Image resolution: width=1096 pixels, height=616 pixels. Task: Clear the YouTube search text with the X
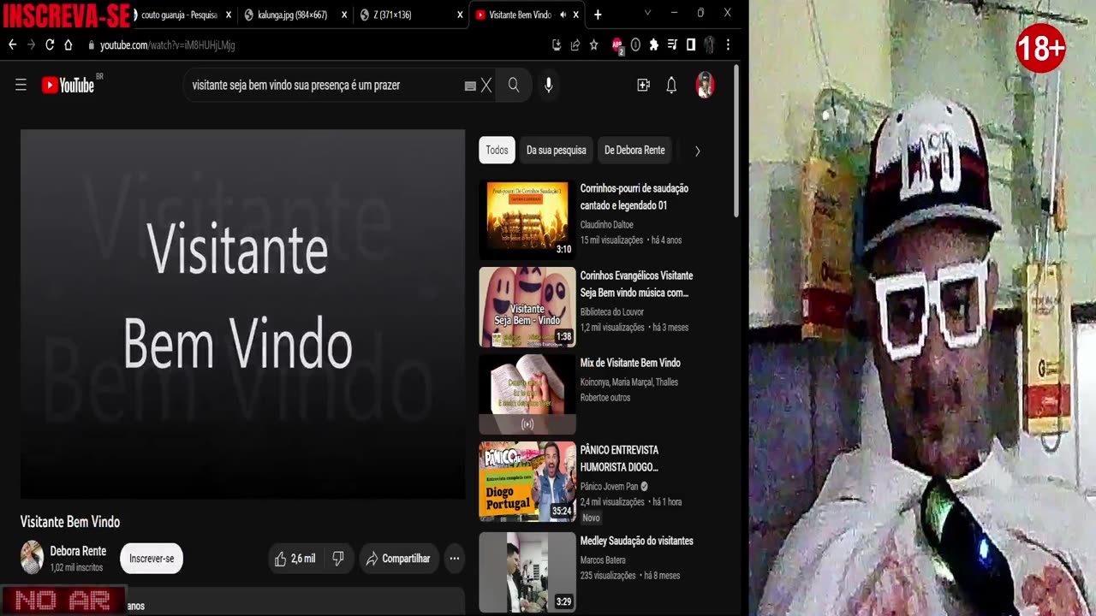[x=486, y=85]
